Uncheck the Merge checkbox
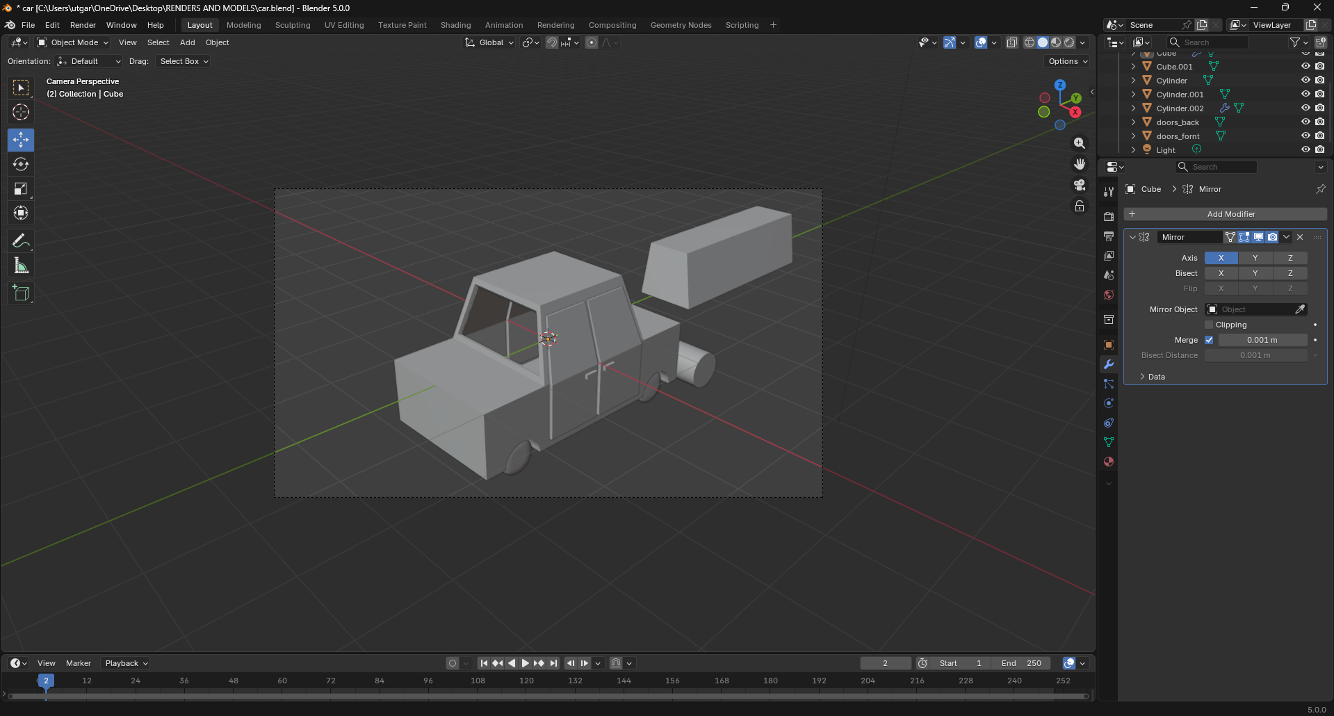The image size is (1334, 716). (1209, 340)
